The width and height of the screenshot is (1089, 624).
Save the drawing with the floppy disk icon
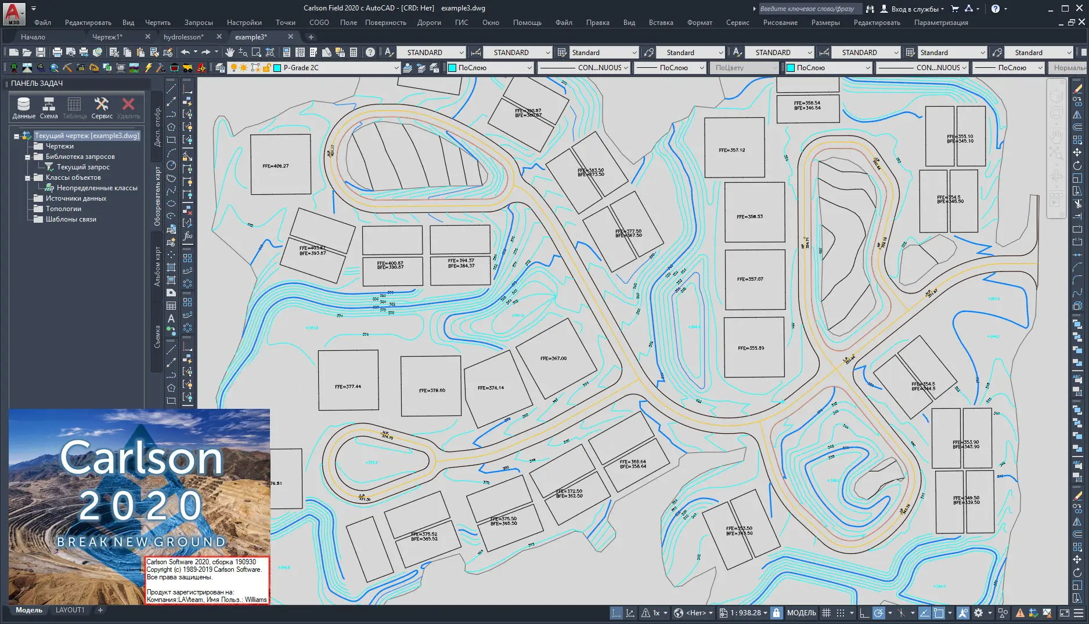[x=40, y=52]
